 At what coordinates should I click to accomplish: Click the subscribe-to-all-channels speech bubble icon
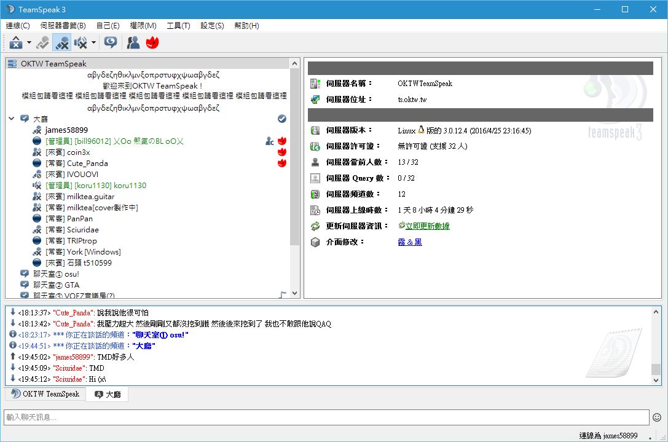point(111,42)
